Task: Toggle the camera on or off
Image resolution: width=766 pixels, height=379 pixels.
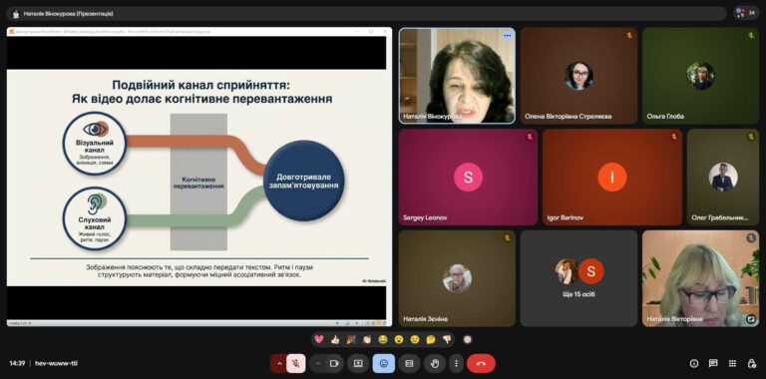Action: coord(335,363)
